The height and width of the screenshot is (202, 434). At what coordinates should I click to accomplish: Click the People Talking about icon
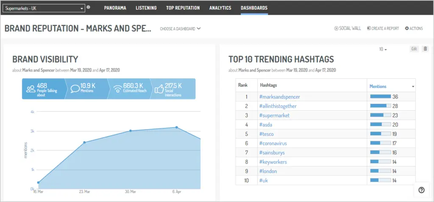(x=31, y=89)
